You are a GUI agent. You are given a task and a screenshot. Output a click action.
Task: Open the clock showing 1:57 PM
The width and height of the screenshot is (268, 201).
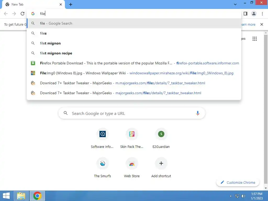(x=256, y=196)
